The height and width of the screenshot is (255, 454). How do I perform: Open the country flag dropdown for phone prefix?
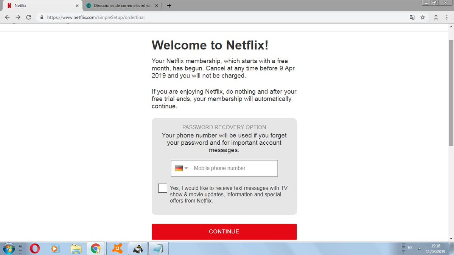(181, 168)
